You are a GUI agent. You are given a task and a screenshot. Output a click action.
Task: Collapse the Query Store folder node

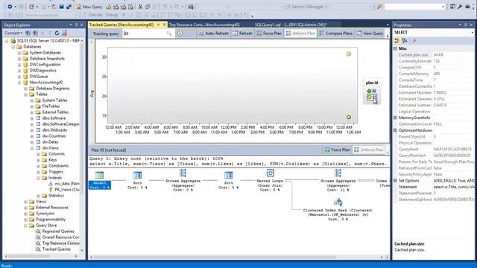[26, 226]
